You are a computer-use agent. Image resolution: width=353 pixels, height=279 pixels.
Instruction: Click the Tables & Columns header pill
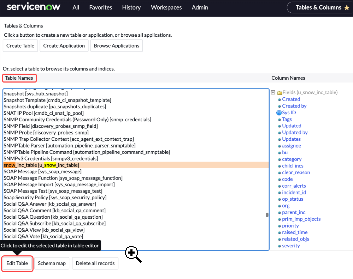[320, 7]
